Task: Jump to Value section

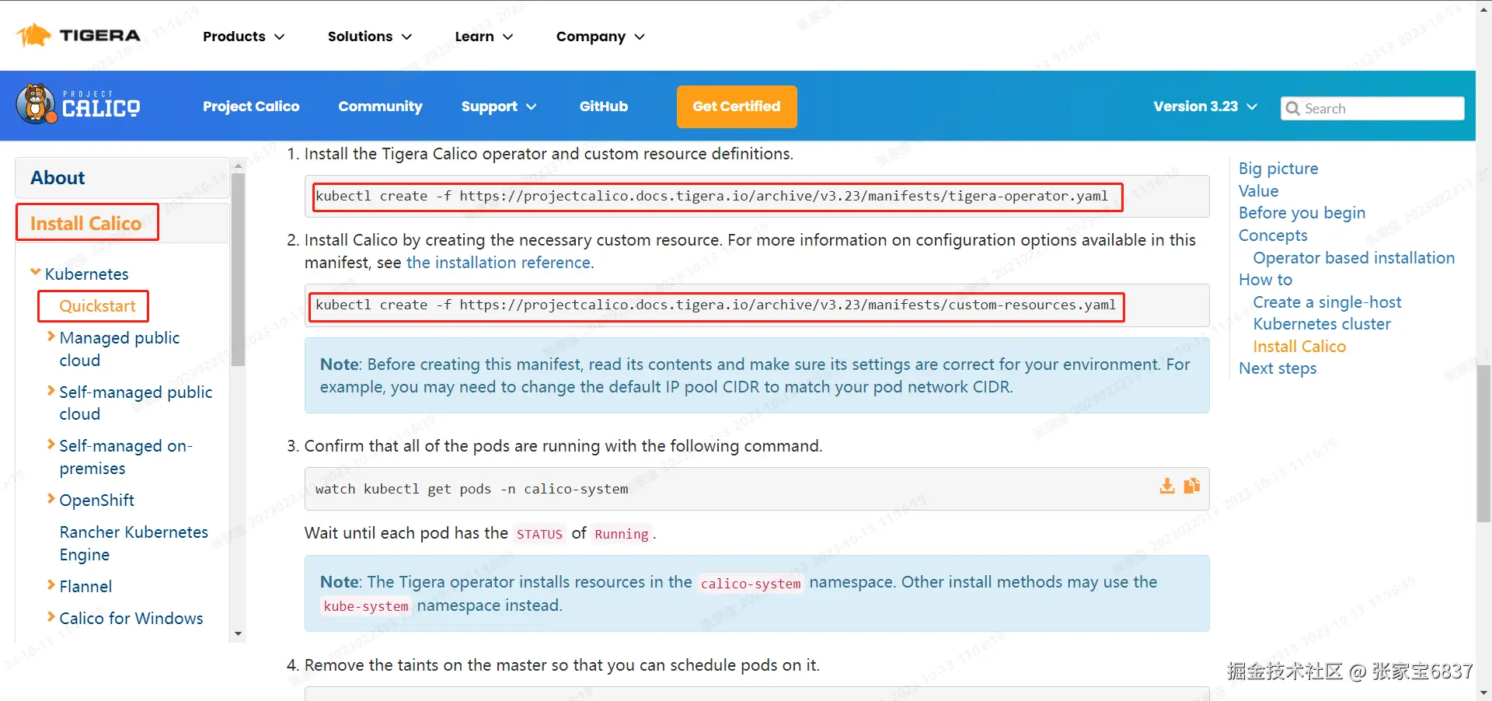Action: pos(1258,191)
